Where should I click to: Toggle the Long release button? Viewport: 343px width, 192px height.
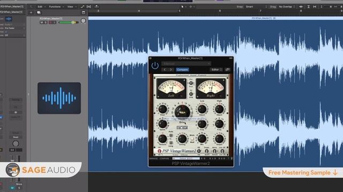point(171,143)
